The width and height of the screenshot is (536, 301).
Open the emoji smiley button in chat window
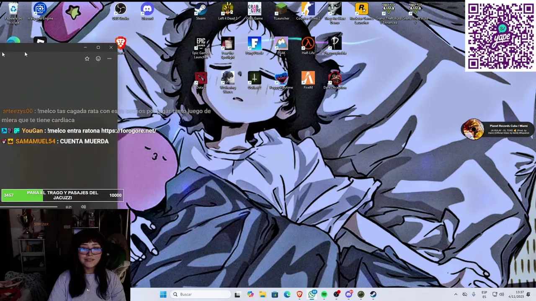(x=98, y=59)
